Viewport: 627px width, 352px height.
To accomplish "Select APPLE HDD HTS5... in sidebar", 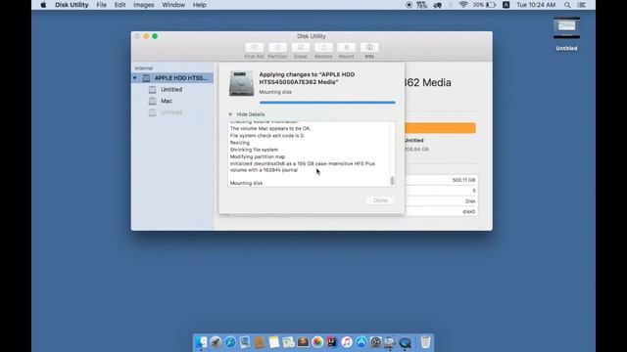I will (173, 78).
